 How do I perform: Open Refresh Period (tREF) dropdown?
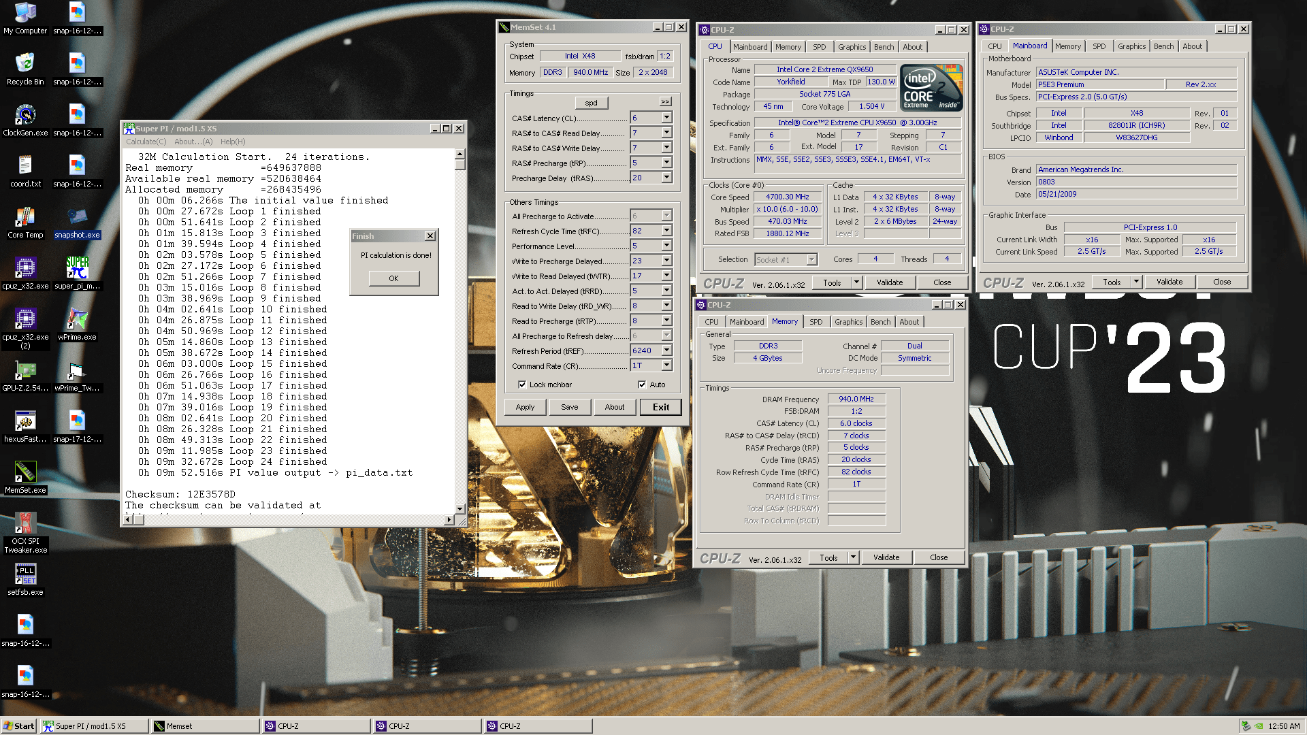[666, 350]
